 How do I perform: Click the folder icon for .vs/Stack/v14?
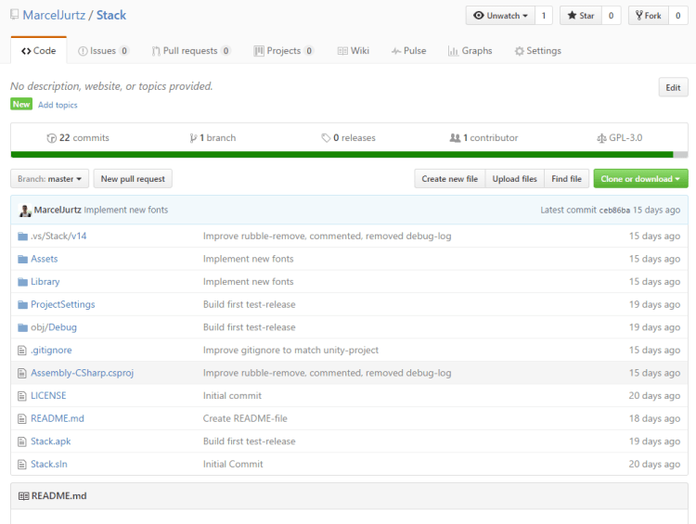pos(22,236)
